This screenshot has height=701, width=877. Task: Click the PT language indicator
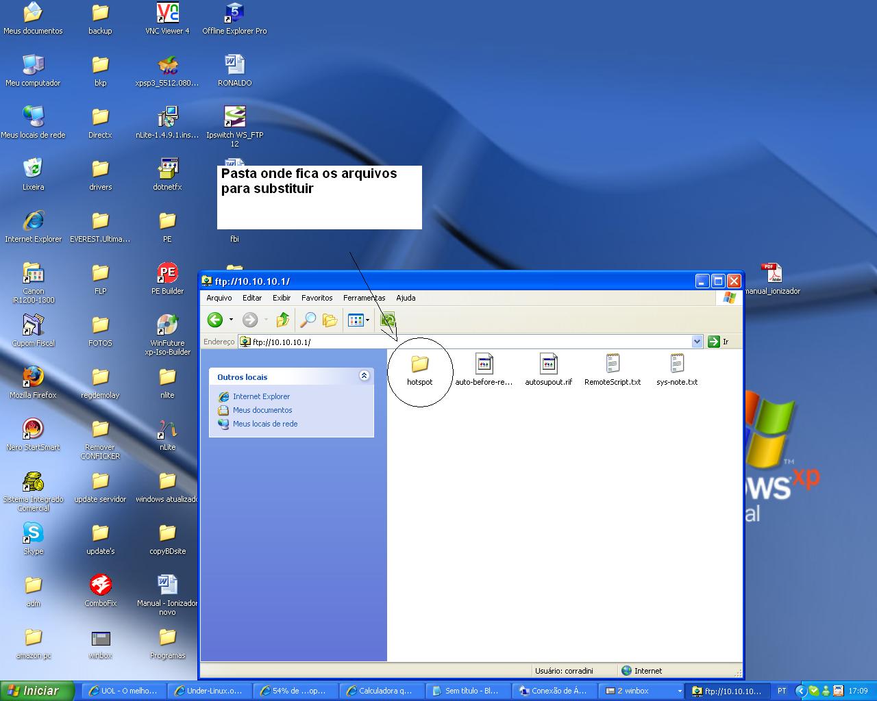782,691
